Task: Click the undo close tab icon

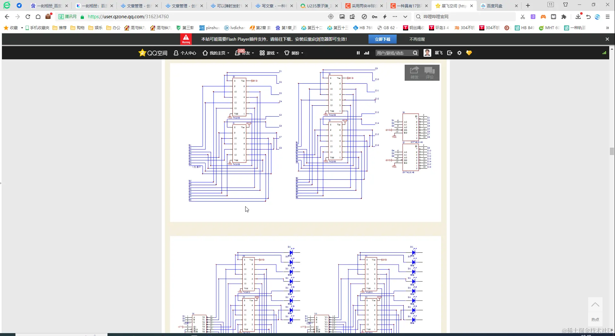Action: pos(588,17)
